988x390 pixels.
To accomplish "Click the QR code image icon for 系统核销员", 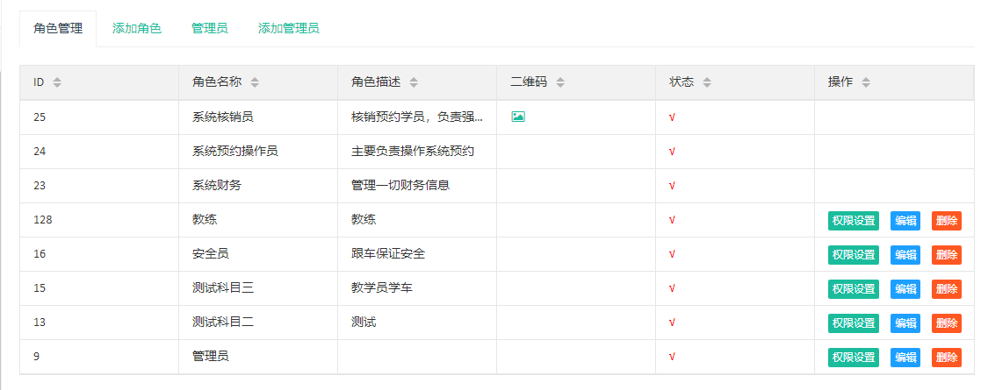I will (518, 117).
